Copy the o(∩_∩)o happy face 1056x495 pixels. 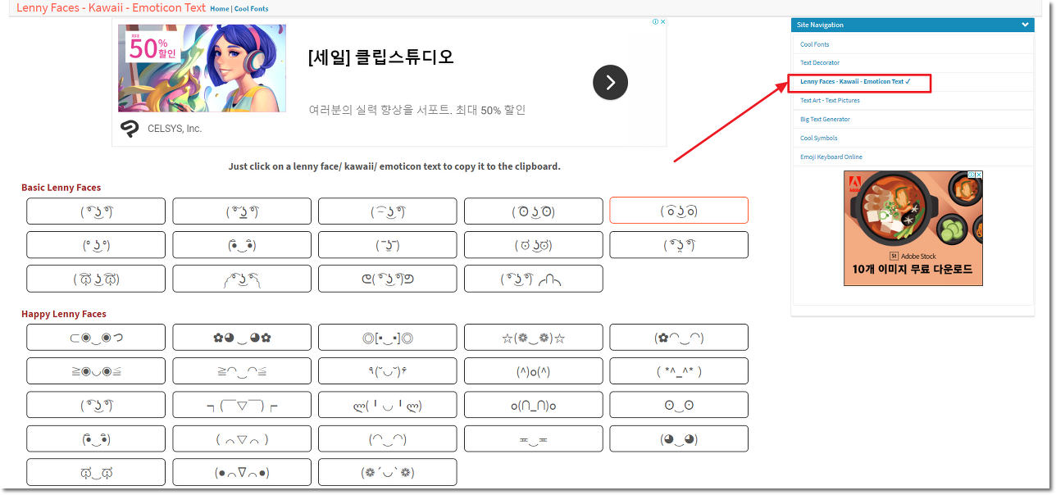pos(533,405)
